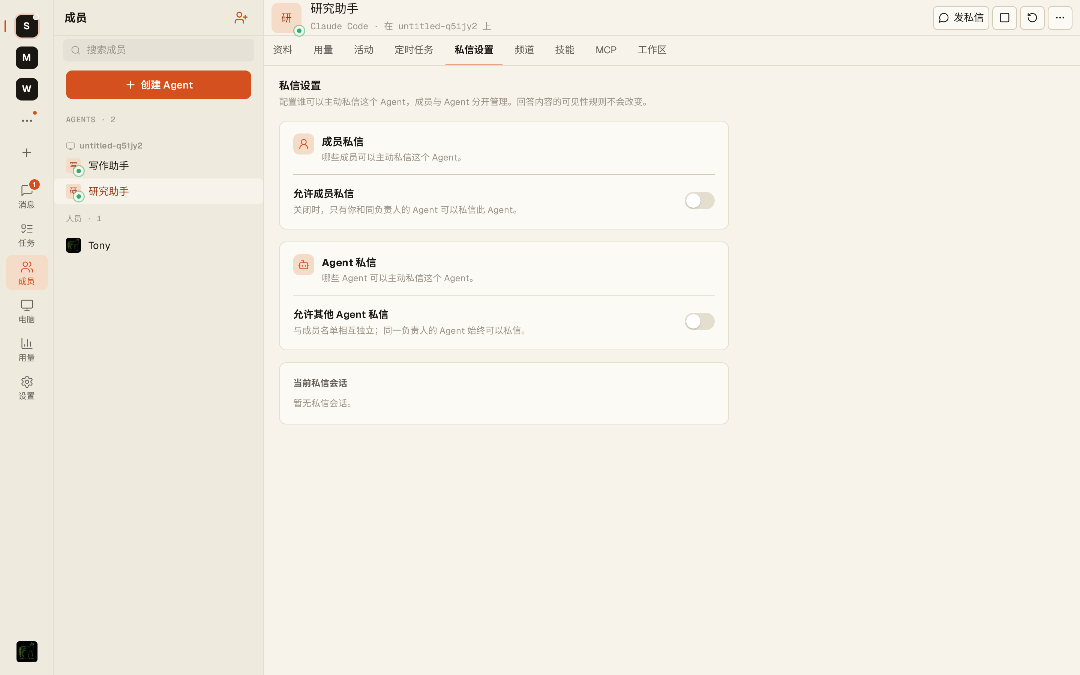Click the invite member icon
This screenshot has height=675, width=1080.
click(x=241, y=18)
